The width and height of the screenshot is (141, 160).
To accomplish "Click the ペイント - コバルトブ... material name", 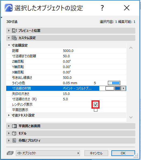I will [x=77, y=88].
